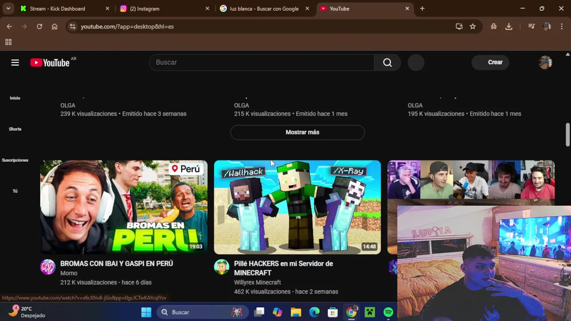Switch to the Instagram tab
The width and height of the screenshot is (571, 321).
click(164, 8)
